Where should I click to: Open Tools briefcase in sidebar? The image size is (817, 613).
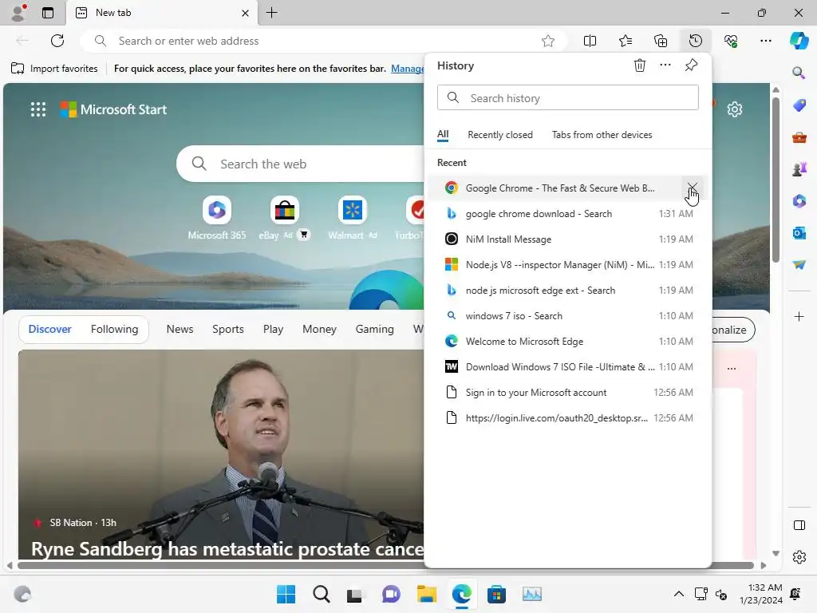799,137
